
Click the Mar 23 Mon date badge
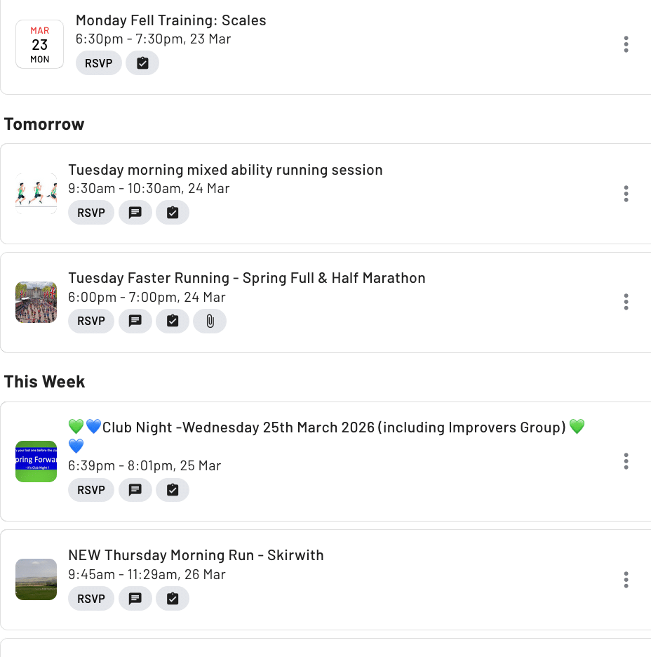point(40,44)
